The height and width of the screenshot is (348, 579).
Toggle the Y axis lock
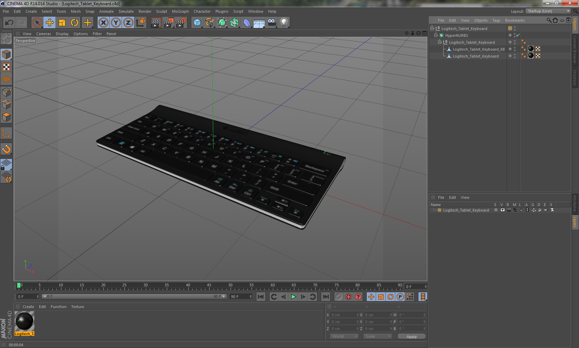point(116,23)
